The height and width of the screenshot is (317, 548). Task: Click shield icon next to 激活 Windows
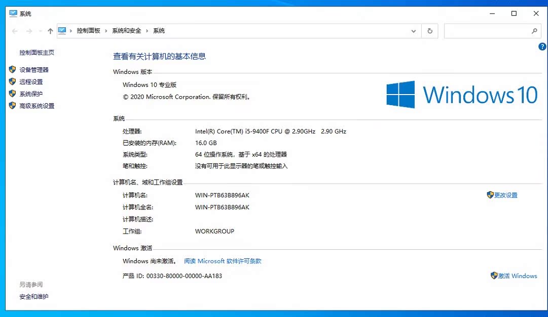[494, 276]
